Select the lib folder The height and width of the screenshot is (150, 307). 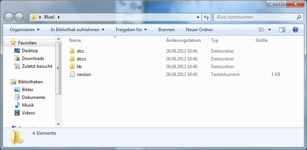pos(79,67)
